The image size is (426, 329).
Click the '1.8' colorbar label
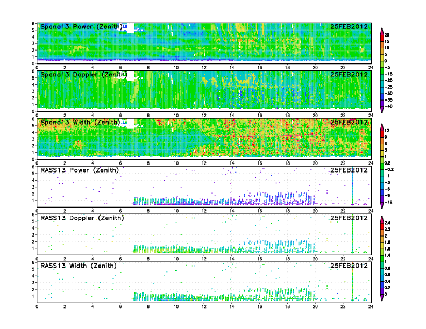click(387, 242)
